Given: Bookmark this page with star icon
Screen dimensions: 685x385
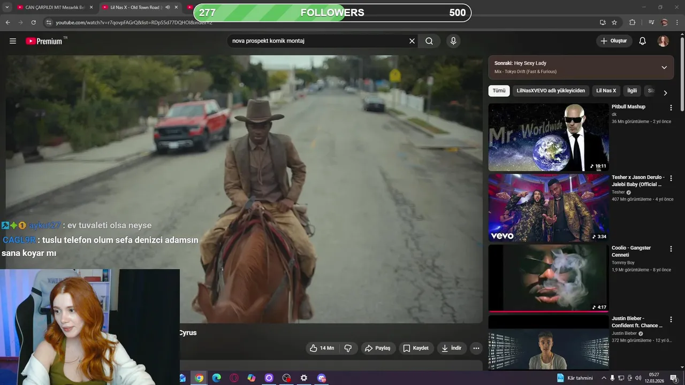Looking at the screenshot, I should (614, 22).
